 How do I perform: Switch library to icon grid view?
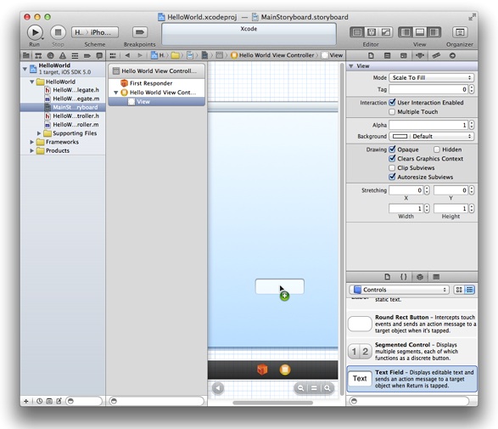tap(459, 290)
